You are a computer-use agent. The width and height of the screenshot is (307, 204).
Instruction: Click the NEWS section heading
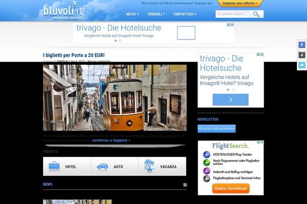[48, 184]
